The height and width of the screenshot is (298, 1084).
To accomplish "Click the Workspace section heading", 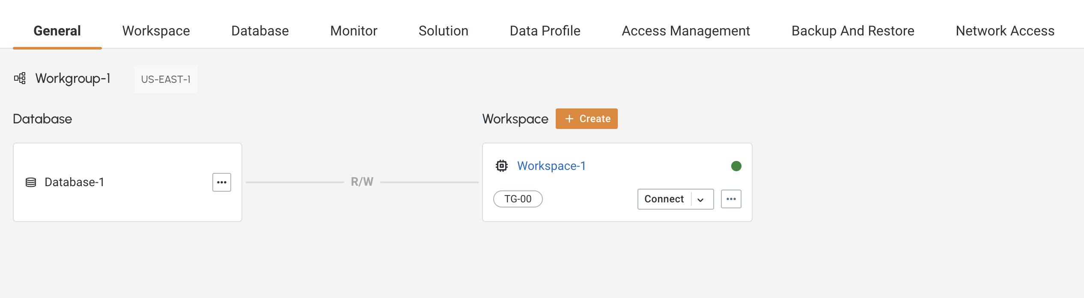I will (515, 119).
